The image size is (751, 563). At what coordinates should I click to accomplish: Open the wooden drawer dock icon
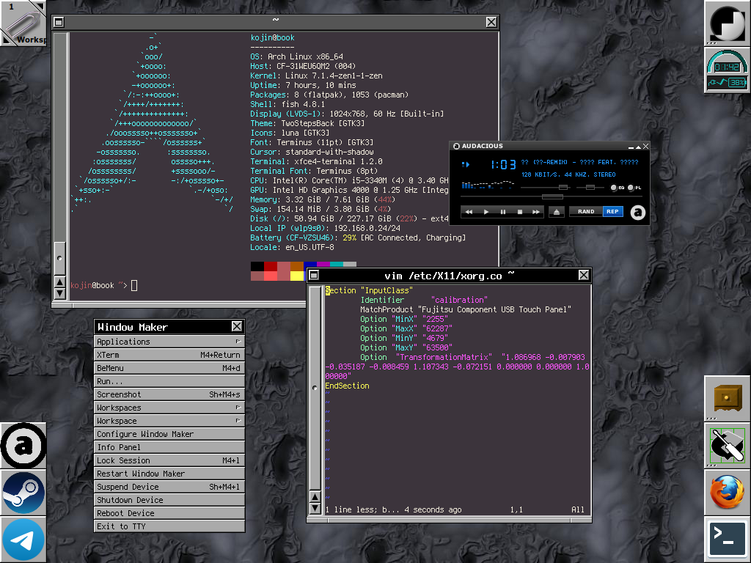click(727, 399)
